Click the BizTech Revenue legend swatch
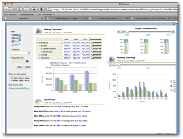183x139 pixels. tap(51, 63)
